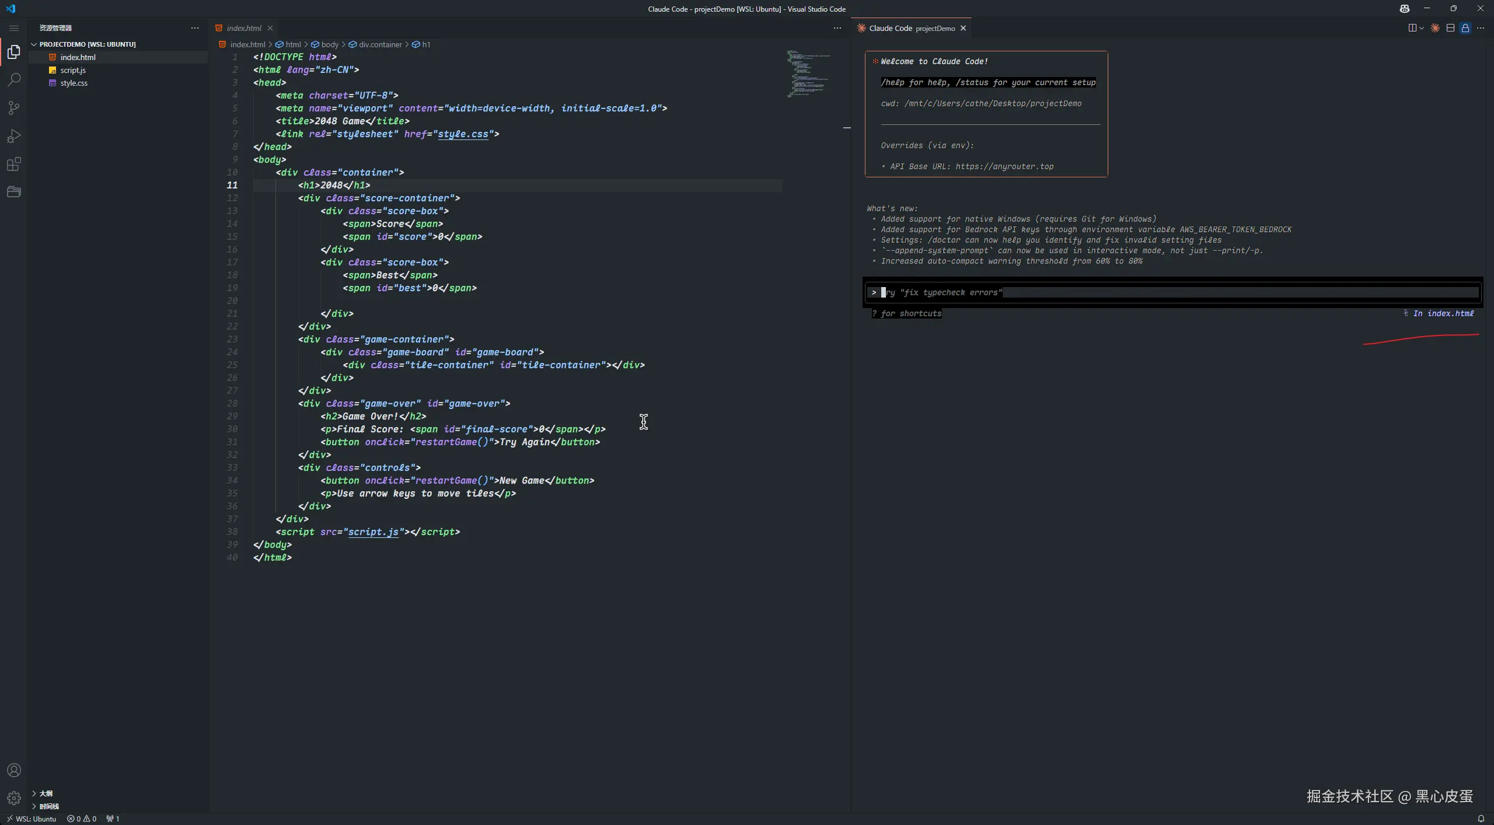This screenshot has width=1494, height=825.
Task: Open the Explorer view in activity bar
Action: coord(14,52)
